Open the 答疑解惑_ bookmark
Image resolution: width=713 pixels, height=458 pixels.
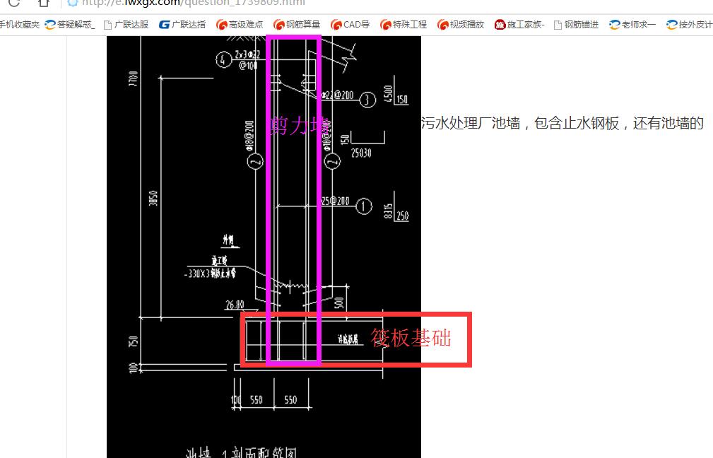click(70, 25)
